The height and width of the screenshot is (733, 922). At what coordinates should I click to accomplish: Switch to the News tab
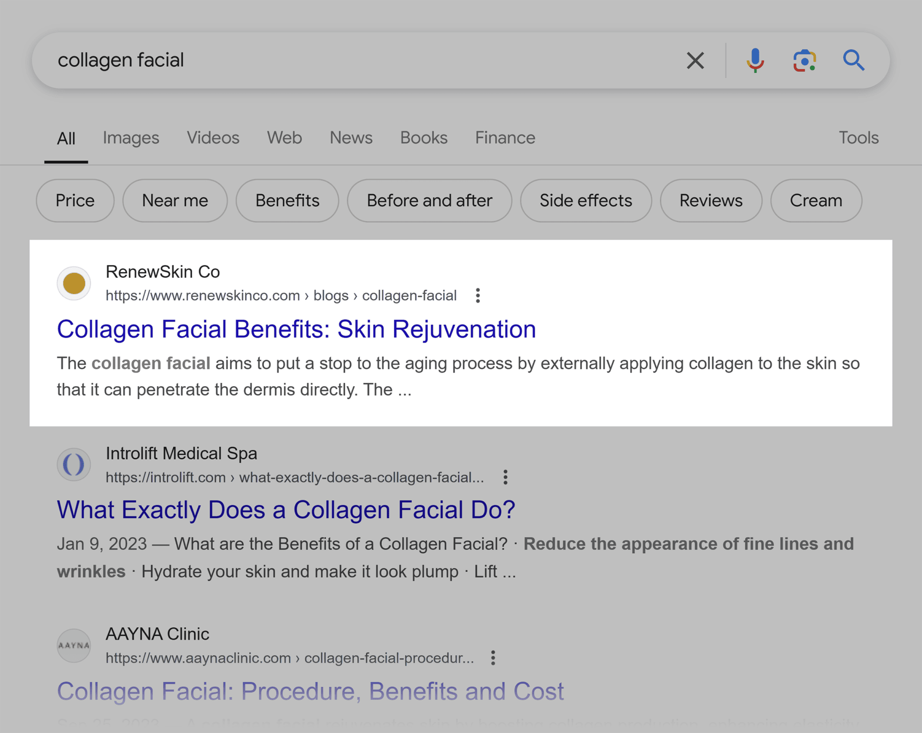tap(351, 138)
